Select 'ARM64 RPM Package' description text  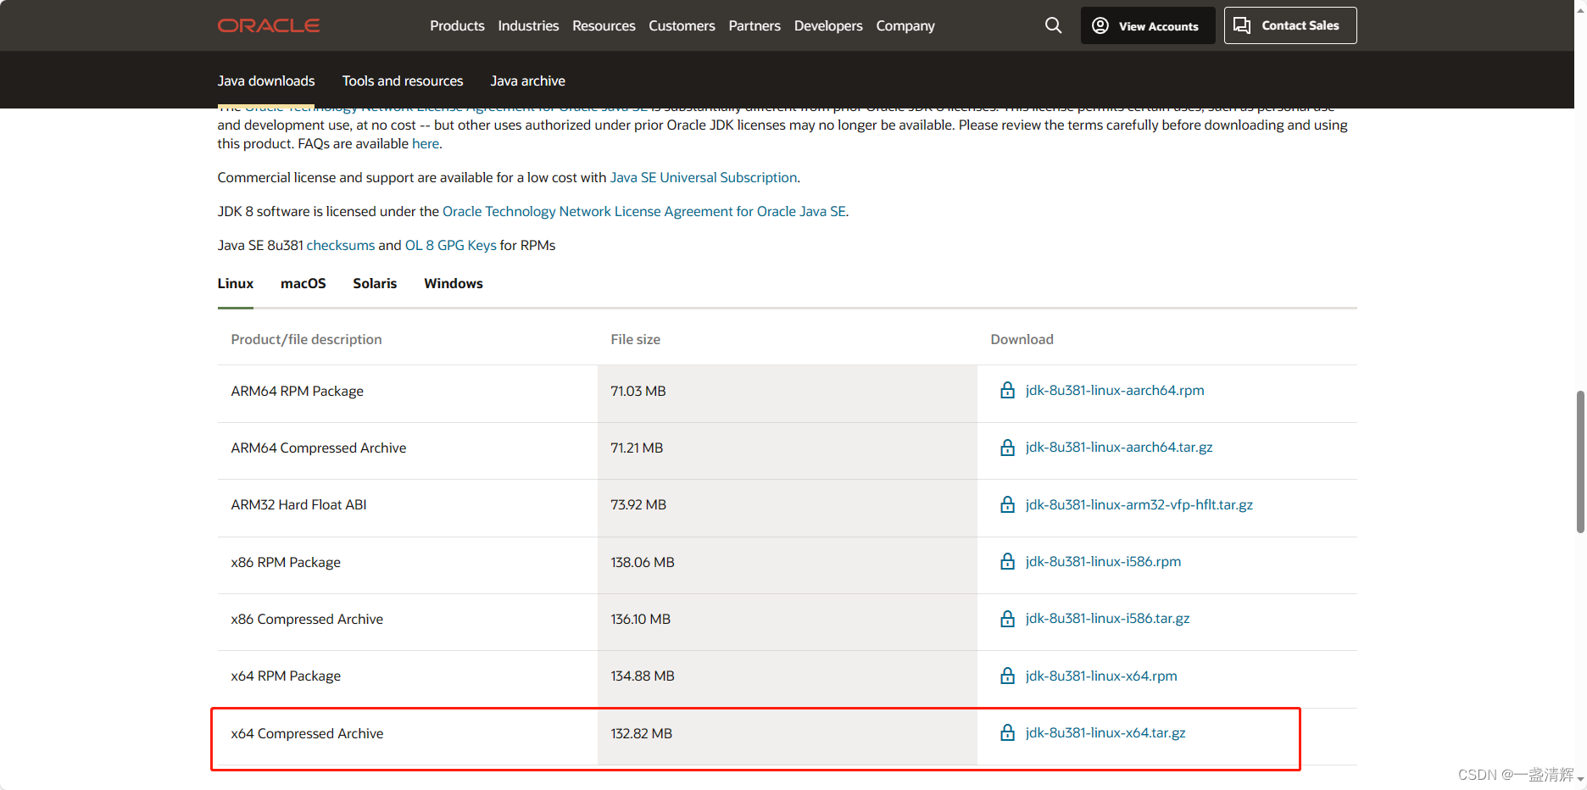(x=297, y=391)
